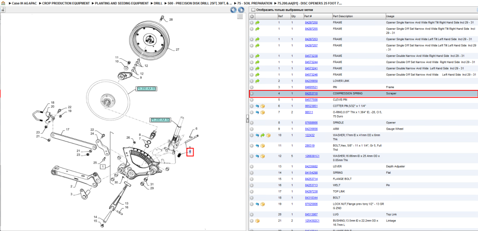Image resolution: width=478 pixels, height=231 pixels.
Task: Open diagram reference label 75.200.AA 02
Action: 160,120
